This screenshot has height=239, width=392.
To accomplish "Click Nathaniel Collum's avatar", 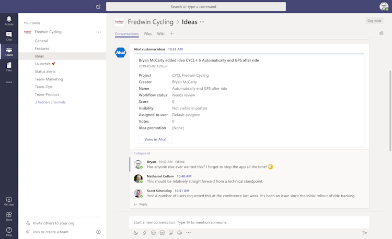I will (x=139, y=179).
